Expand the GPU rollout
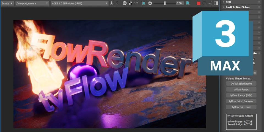 tap(241, 2)
